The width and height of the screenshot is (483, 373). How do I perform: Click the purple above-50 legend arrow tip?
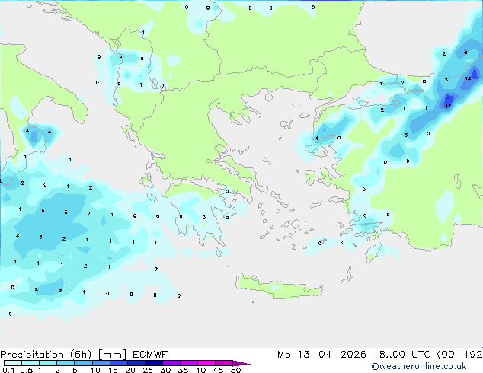(x=241, y=363)
